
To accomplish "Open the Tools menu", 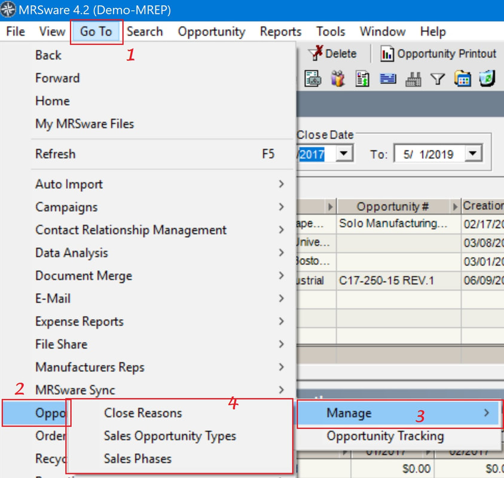I will [x=331, y=32].
